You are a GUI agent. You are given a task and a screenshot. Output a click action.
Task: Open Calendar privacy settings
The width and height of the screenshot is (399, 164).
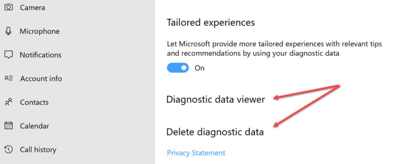(x=35, y=126)
